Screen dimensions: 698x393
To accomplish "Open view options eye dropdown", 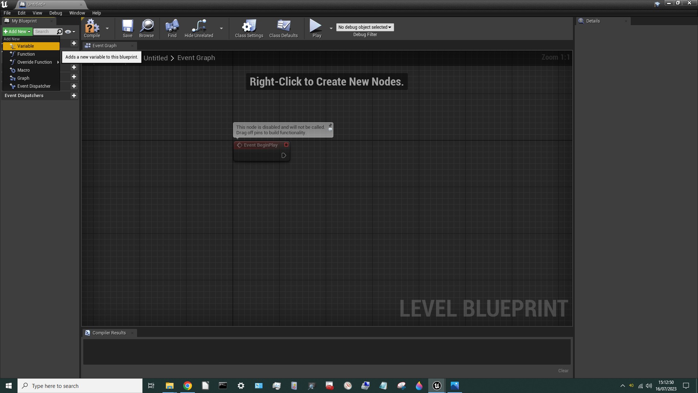I will (x=70, y=32).
